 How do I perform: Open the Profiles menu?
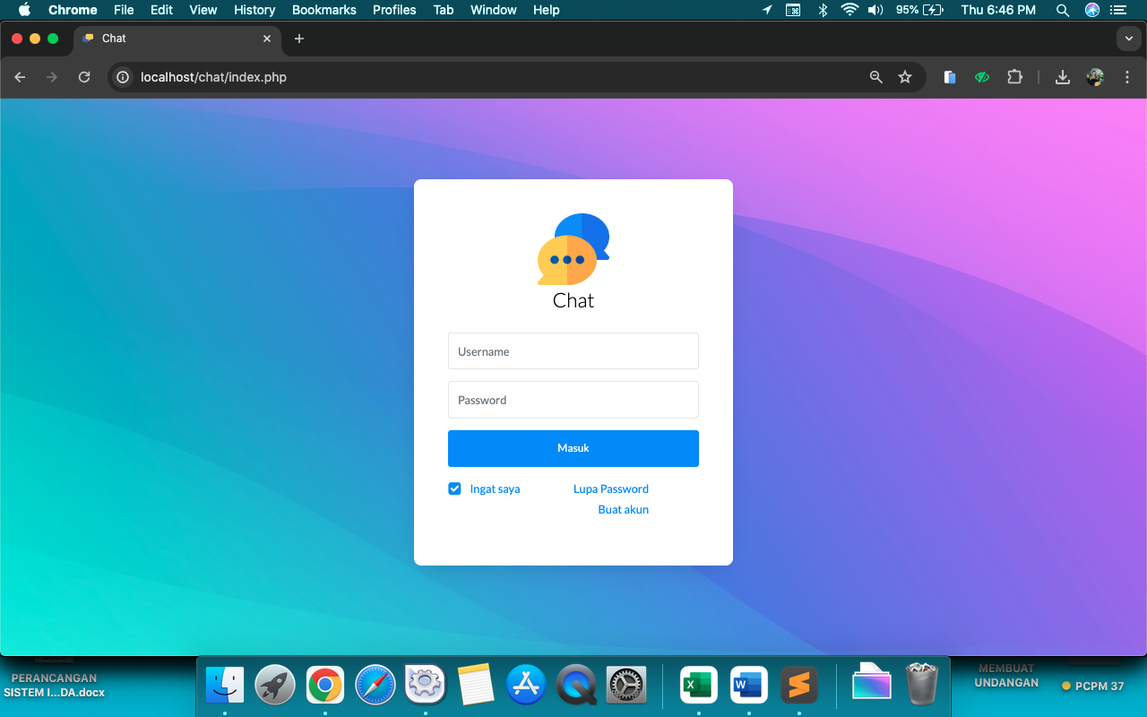[394, 10]
